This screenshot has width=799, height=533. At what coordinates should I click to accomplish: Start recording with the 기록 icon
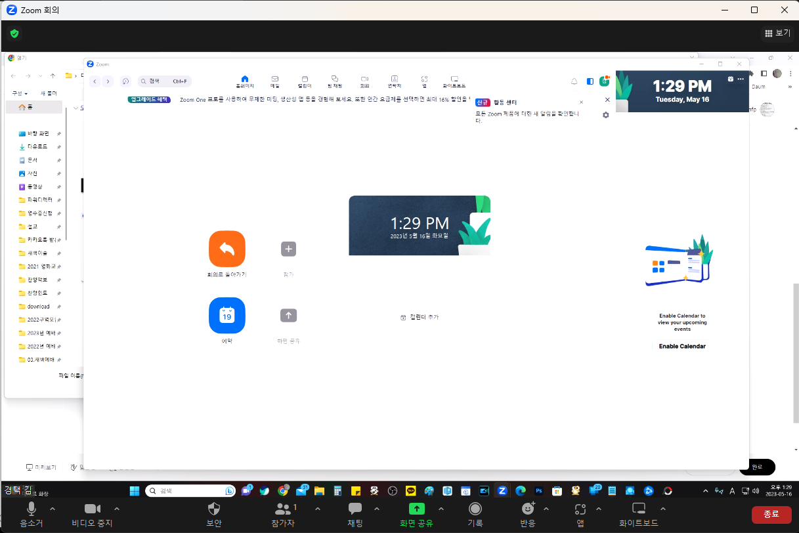pos(475,509)
